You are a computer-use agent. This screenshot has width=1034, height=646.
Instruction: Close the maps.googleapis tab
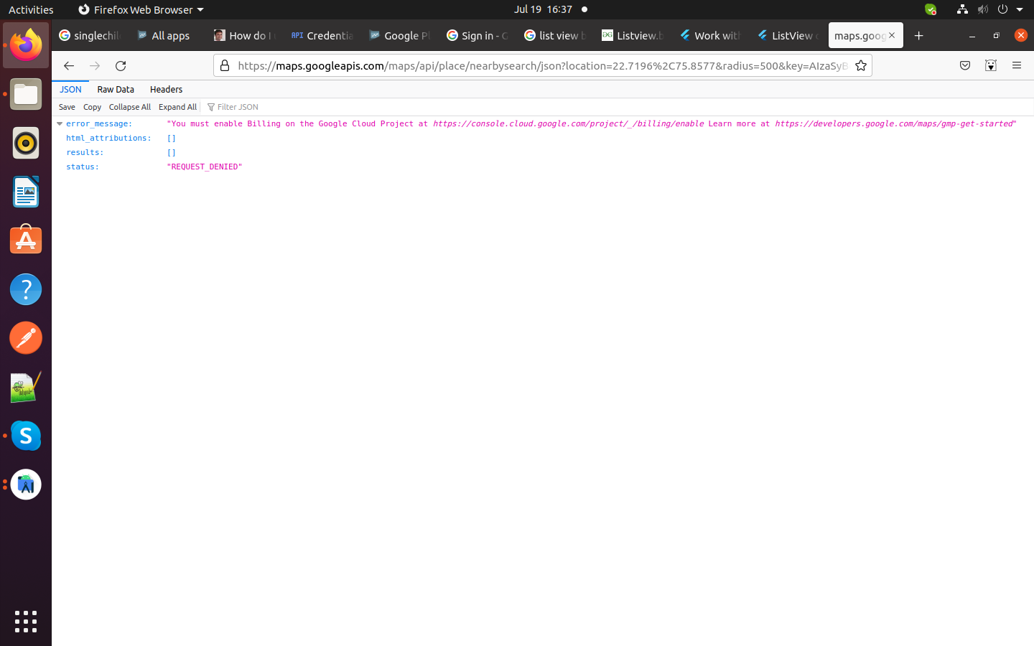point(892,34)
